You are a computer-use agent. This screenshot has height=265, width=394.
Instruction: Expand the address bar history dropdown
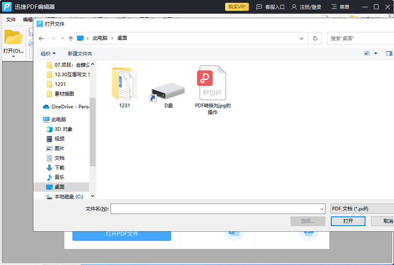coord(301,38)
